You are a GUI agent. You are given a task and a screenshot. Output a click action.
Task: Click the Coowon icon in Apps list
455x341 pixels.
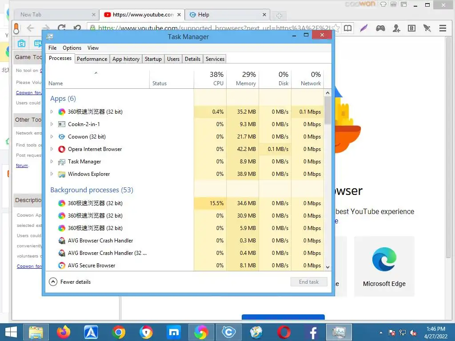[61, 137]
